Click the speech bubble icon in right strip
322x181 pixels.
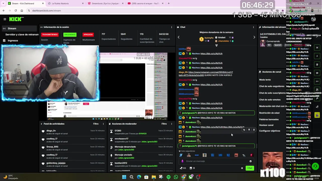(317, 73)
